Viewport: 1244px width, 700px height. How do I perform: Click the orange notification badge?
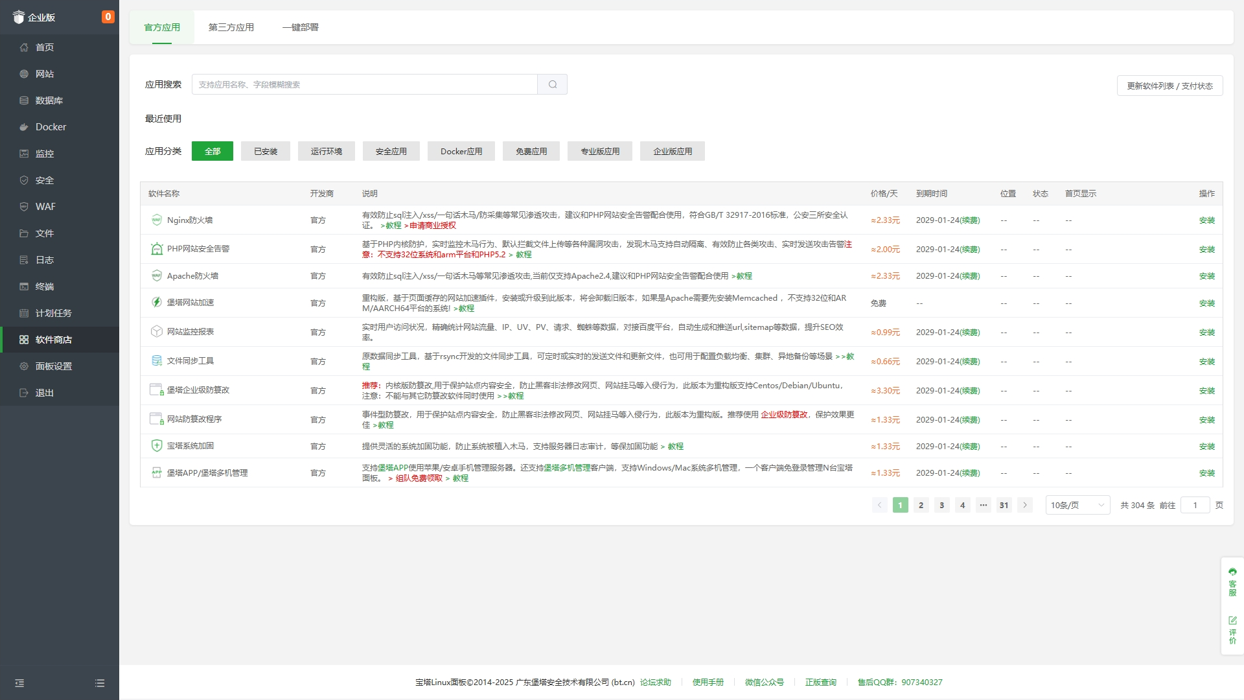coord(108,17)
